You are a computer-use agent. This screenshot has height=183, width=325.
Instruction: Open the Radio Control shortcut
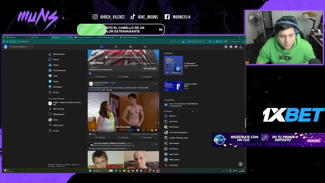[56, 125]
